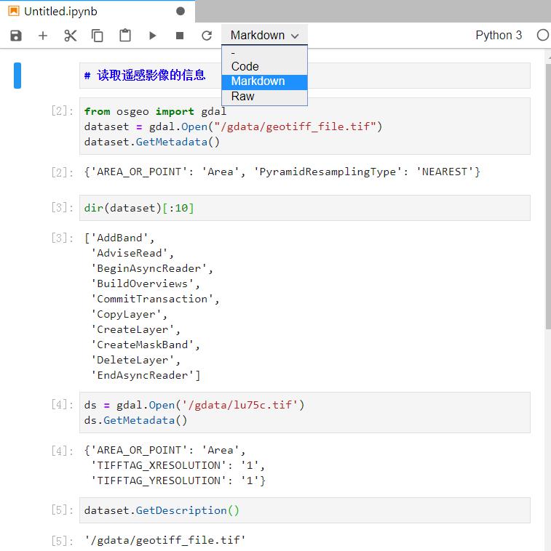Click 'AdviseRead' in the output list

pyautogui.click(x=129, y=253)
